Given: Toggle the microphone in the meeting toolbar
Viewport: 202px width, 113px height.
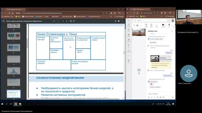Looking at the screenshot, I should point(169,25).
